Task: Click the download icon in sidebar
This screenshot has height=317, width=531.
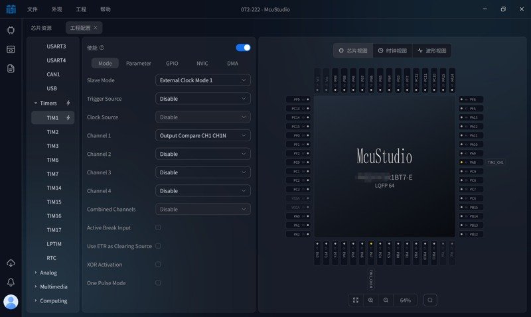Action: pos(11,263)
